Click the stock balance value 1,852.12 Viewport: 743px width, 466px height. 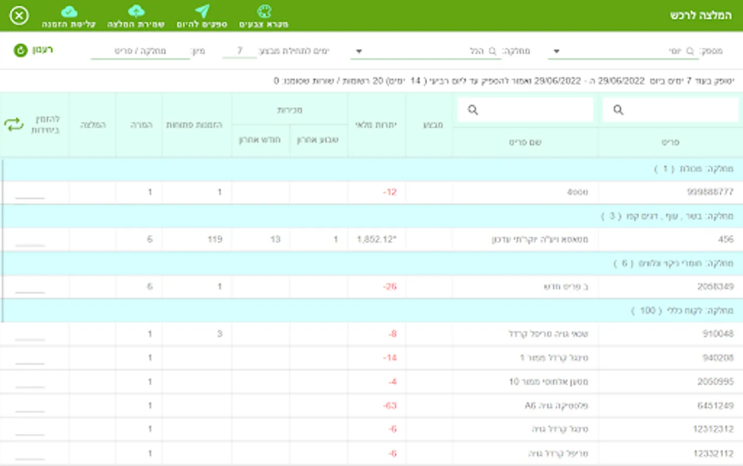pyautogui.click(x=376, y=239)
